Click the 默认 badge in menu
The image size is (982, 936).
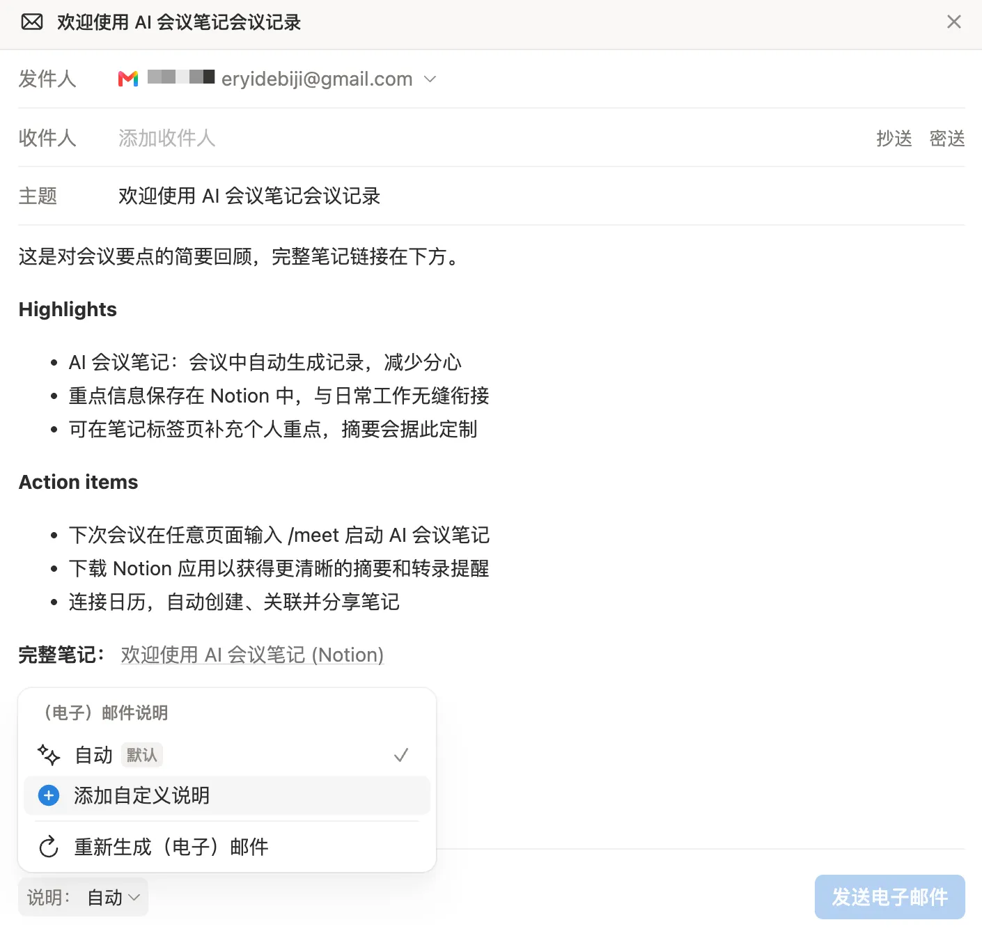142,755
